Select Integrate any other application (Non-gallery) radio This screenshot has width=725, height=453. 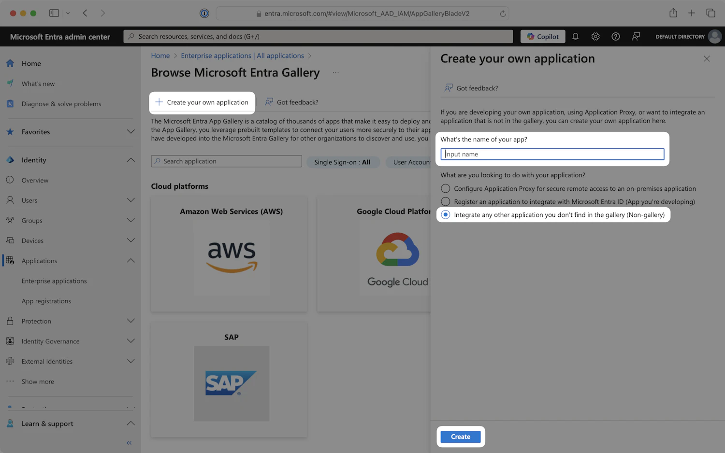446,214
